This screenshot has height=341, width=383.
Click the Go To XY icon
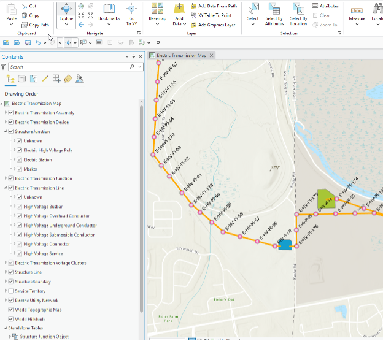131,9
